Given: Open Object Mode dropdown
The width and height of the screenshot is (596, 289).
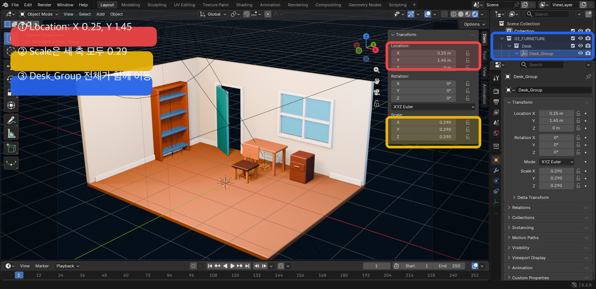Looking at the screenshot, I should [x=39, y=14].
